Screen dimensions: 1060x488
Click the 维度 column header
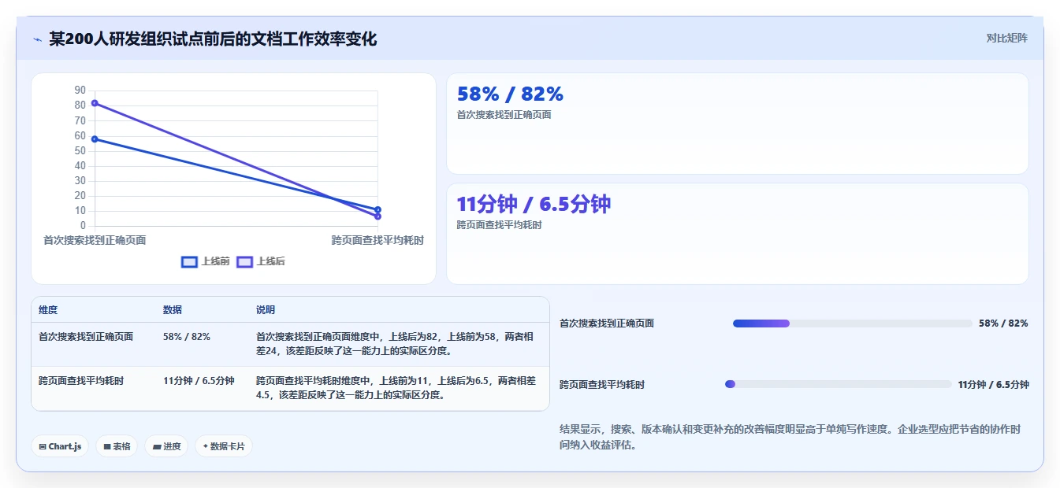48,310
